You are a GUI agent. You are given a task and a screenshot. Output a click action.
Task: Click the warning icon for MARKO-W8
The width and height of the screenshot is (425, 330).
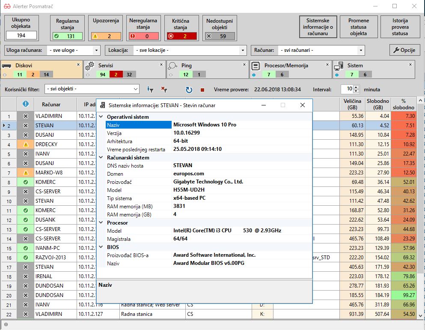[x=26, y=173]
